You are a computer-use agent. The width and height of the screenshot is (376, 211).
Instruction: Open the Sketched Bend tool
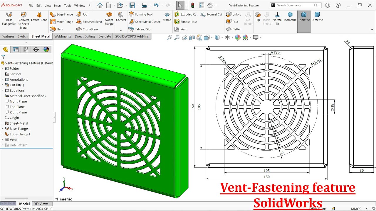(x=89, y=22)
